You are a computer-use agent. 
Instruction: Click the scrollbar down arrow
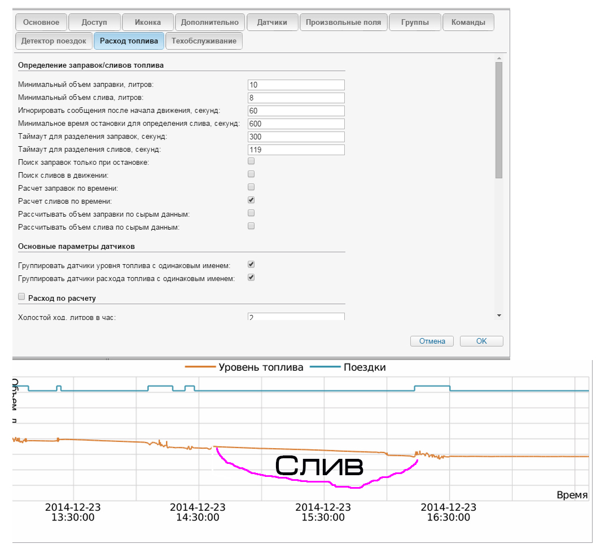coord(498,315)
